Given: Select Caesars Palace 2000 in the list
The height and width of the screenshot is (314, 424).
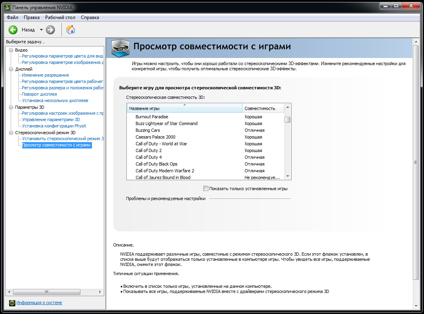Looking at the screenshot, I should 206,137.
